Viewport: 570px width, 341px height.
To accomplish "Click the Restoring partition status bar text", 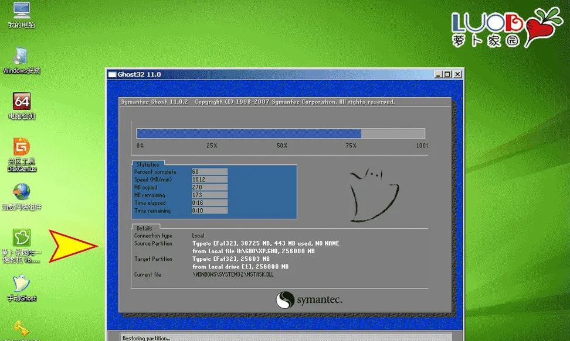I will tap(146, 337).
